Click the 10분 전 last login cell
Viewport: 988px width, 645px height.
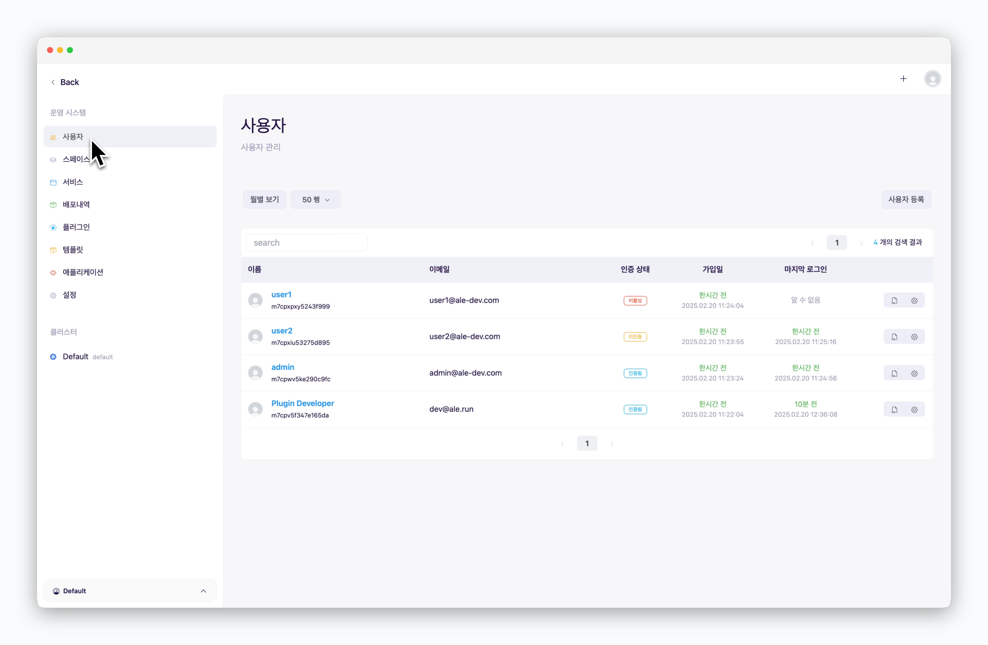click(x=805, y=404)
